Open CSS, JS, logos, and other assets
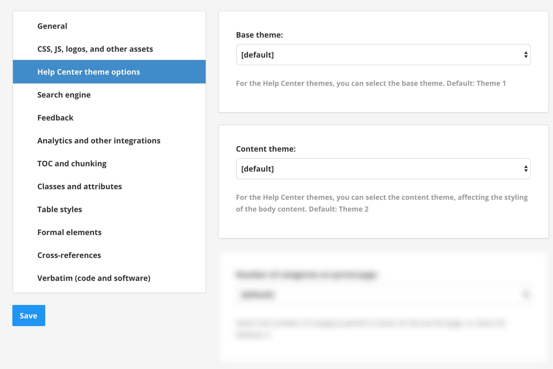The image size is (553, 369). (95, 49)
